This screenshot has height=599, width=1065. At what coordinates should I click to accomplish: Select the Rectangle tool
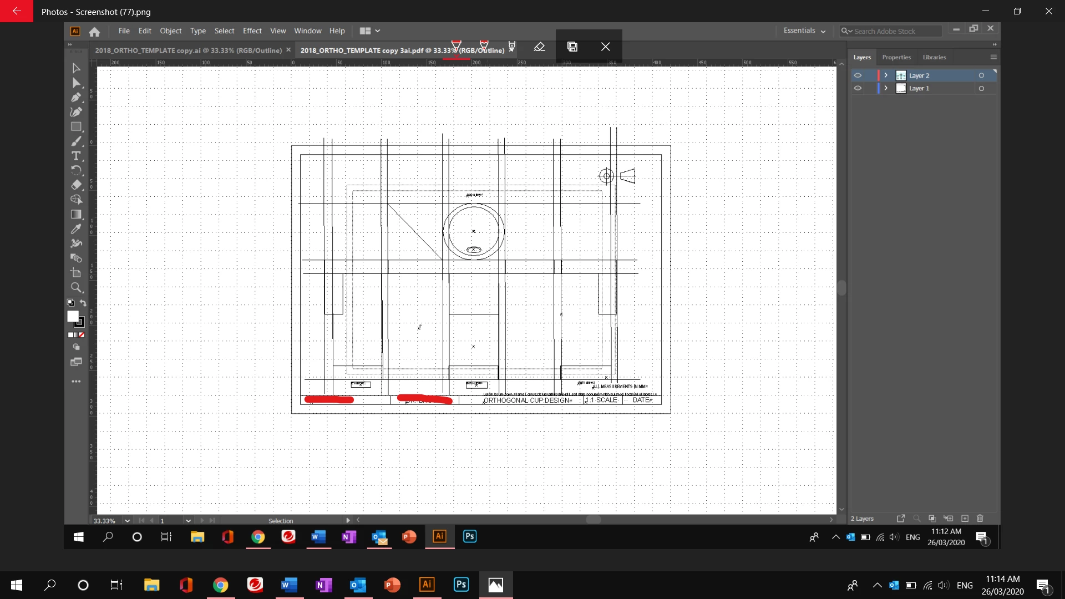pyautogui.click(x=76, y=126)
